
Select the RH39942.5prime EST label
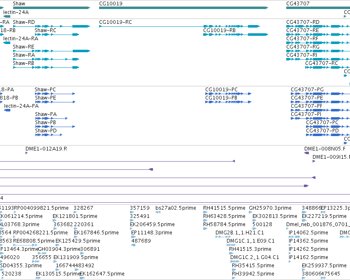pos(253,274)
